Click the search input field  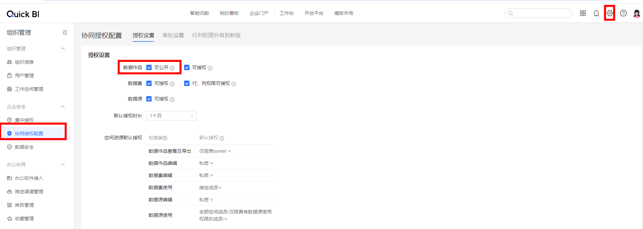(540, 13)
